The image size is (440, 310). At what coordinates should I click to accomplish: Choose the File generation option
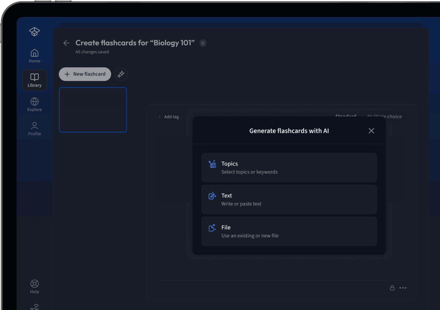(289, 231)
